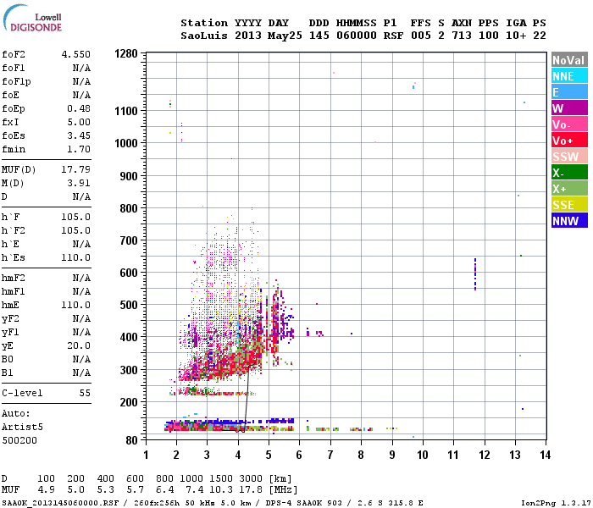Screen dimensions: 593x508
Task: Click the 80 km y-axis label
Action: pos(131,440)
